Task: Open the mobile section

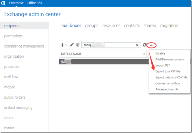Action: click(x=9, y=87)
